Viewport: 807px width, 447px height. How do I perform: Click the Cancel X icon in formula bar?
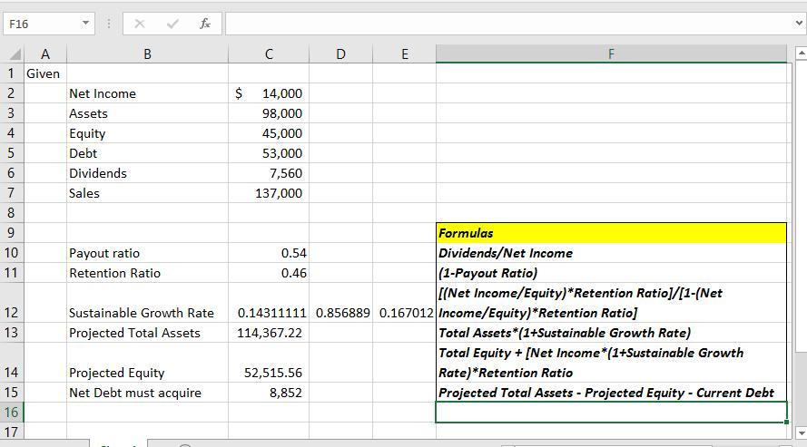click(x=139, y=24)
